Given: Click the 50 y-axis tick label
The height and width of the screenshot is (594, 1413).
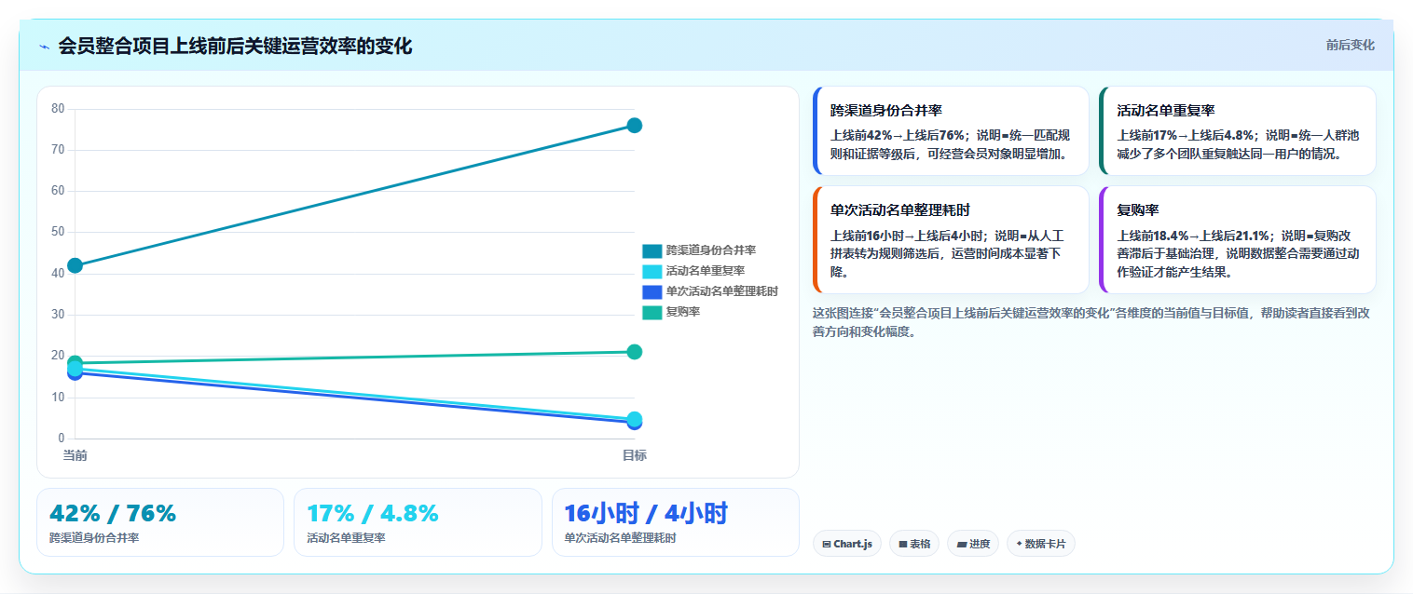Looking at the screenshot, I should tap(58, 232).
